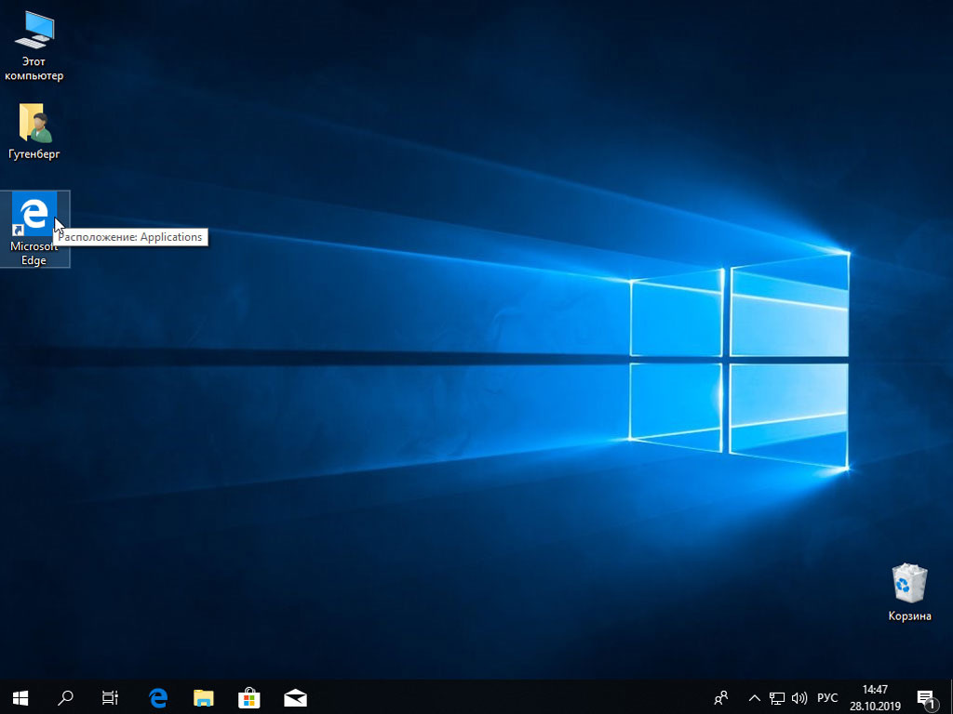Open the Windows Start menu
953x714 pixels.
point(20,697)
